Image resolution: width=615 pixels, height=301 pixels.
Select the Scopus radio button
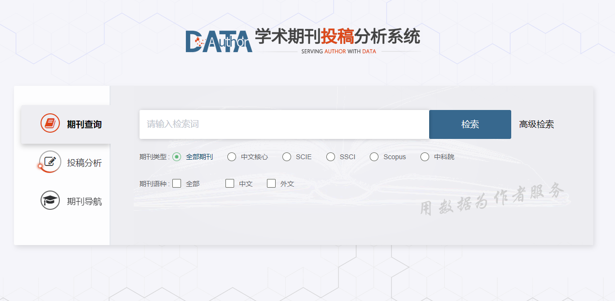pyautogui.click(x=374, y=157)
